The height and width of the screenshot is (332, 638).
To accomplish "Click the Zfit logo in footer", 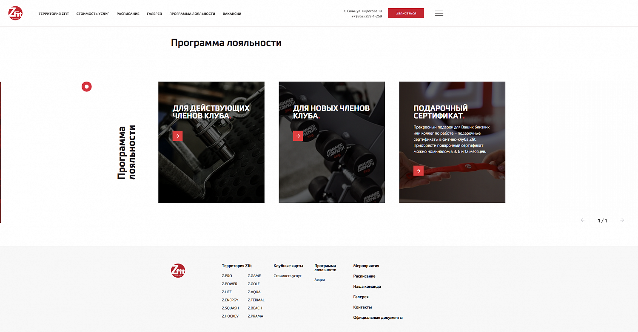I will tap(178, 270).
